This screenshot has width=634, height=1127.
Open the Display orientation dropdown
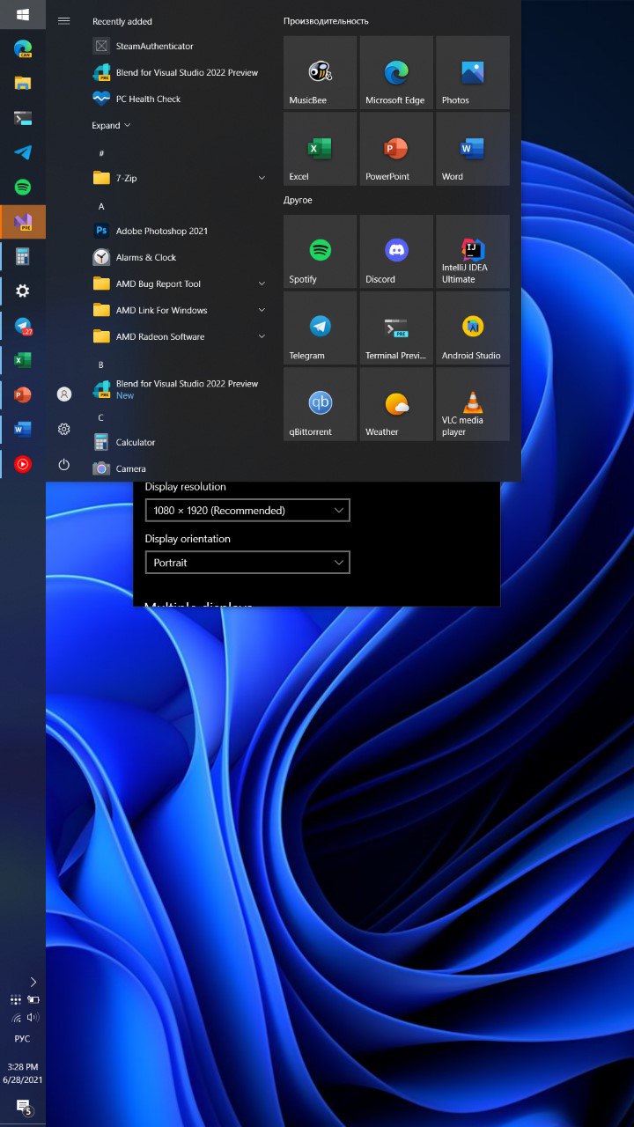click(x=247, y=563)
